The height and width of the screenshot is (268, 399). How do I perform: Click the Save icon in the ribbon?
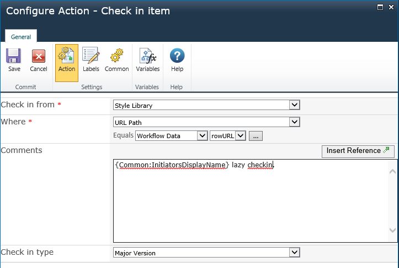[14, 61]
